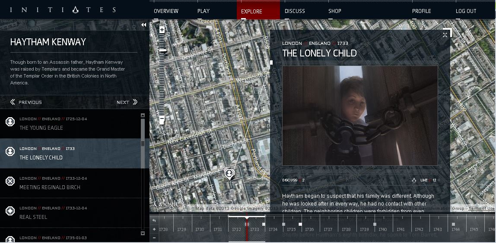This screenshot has height=243, width=496.
Task: Click the event list scrollbar thumb
Action: click(143, 143)
